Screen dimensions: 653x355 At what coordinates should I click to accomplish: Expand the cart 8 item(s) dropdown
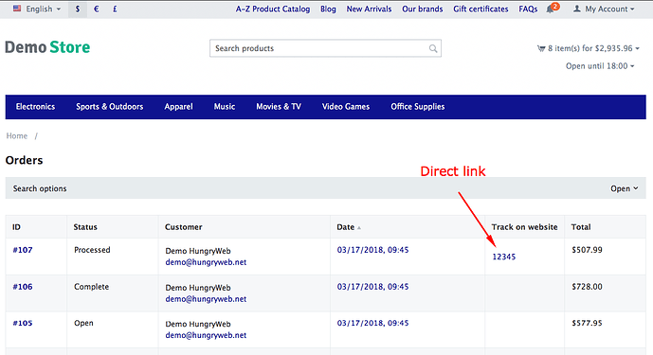click(x=588, y=48)
